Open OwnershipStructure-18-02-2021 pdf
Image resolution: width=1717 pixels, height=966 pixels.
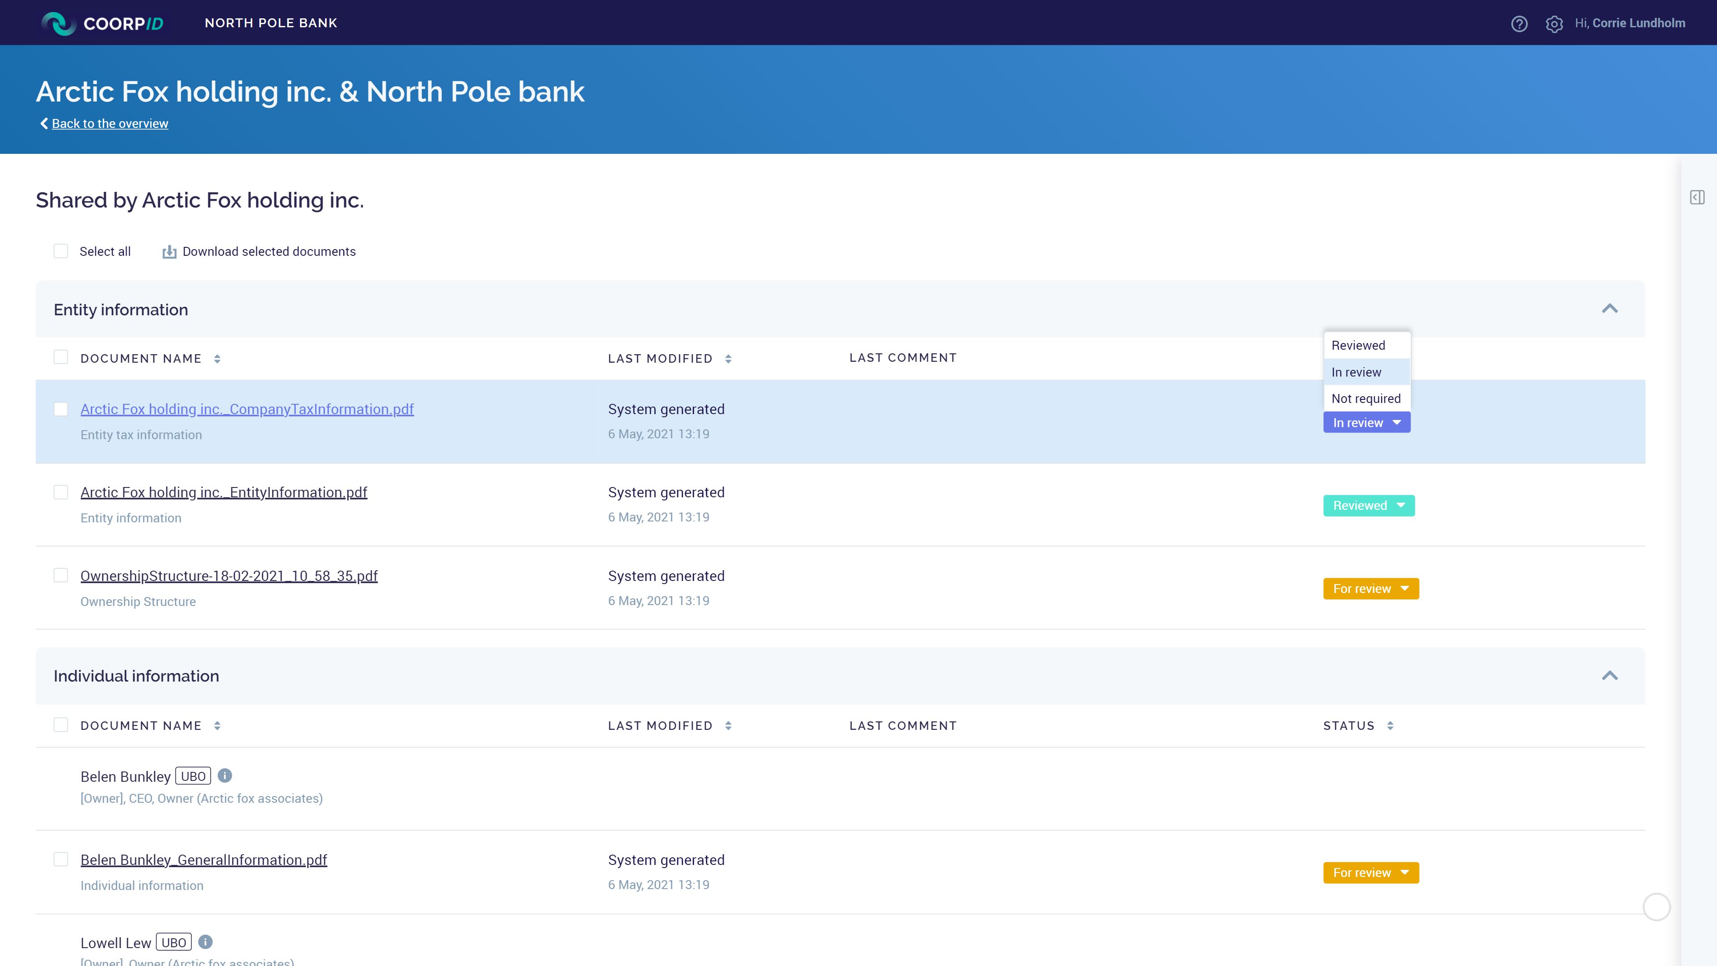click(229, 576)
